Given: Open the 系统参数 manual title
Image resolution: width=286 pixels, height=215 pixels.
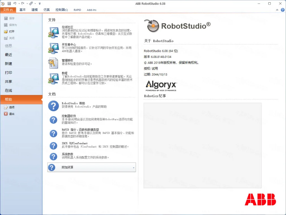Looking at the screenshot, I should 68,154.
